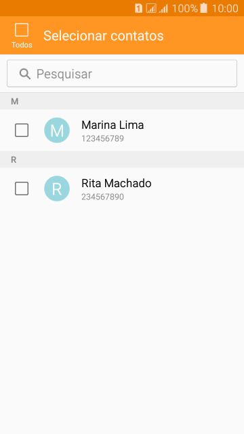The width and height of the screenshot is (244, 434).
Task: Tap the unboxed signal bars icon
Action: click(163, 9)
